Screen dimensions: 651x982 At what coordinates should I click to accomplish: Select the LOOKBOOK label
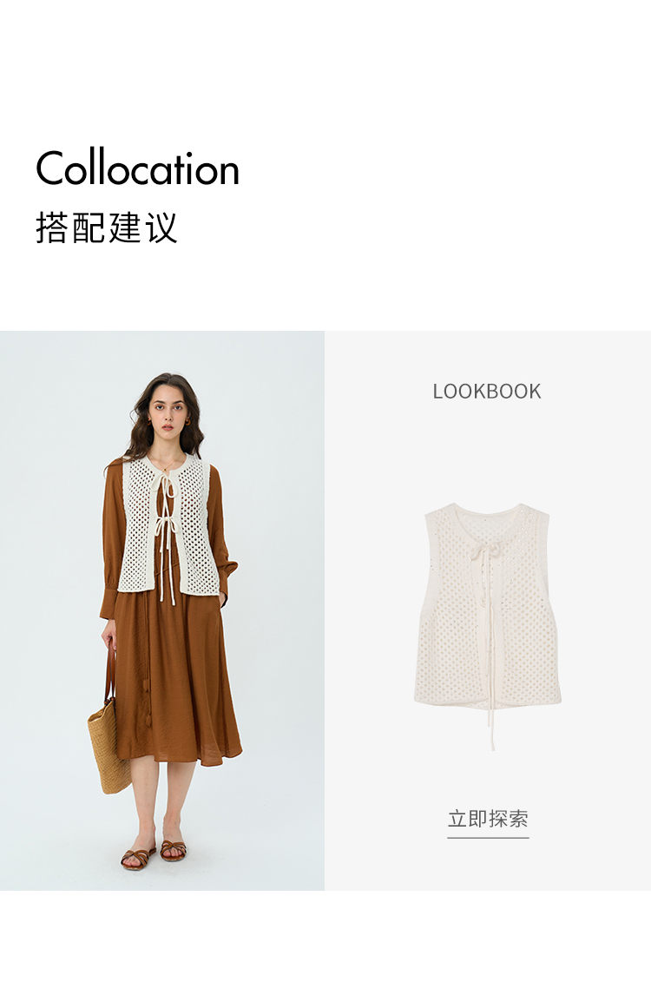point(487,392)
